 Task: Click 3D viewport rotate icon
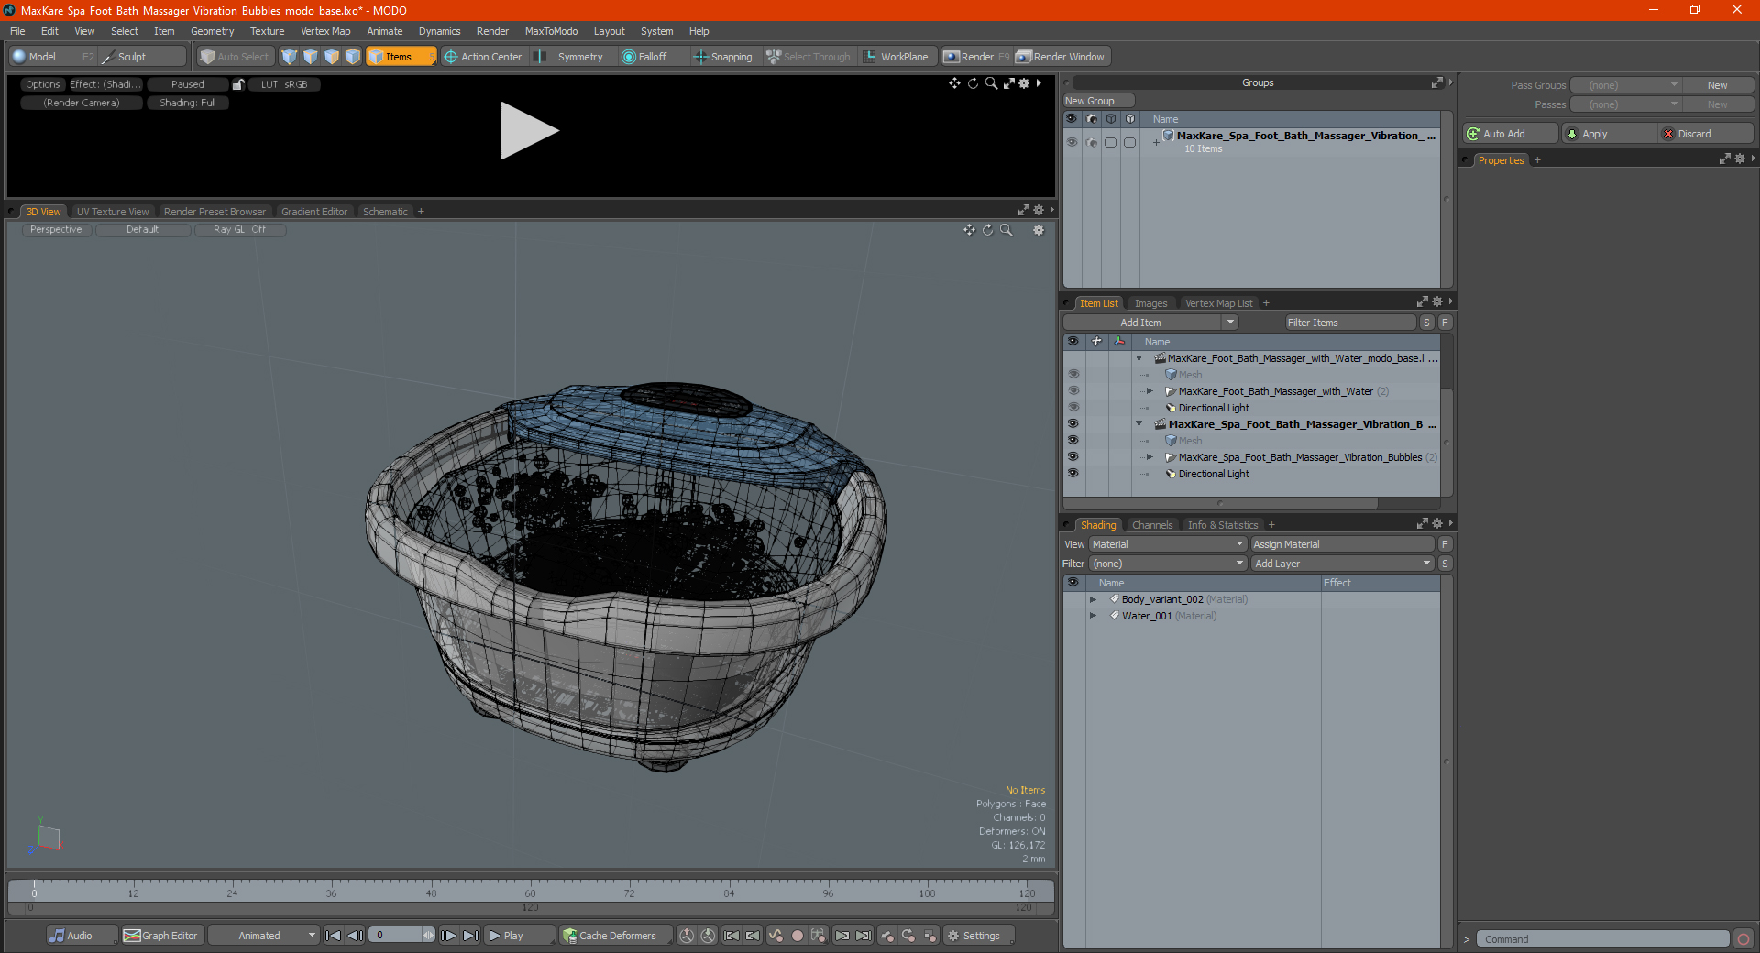(x=988, y=230)
